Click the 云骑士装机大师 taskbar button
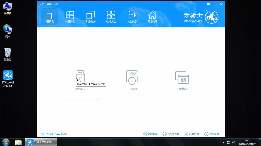The image size is (261, 146). (x=41, y=142)
